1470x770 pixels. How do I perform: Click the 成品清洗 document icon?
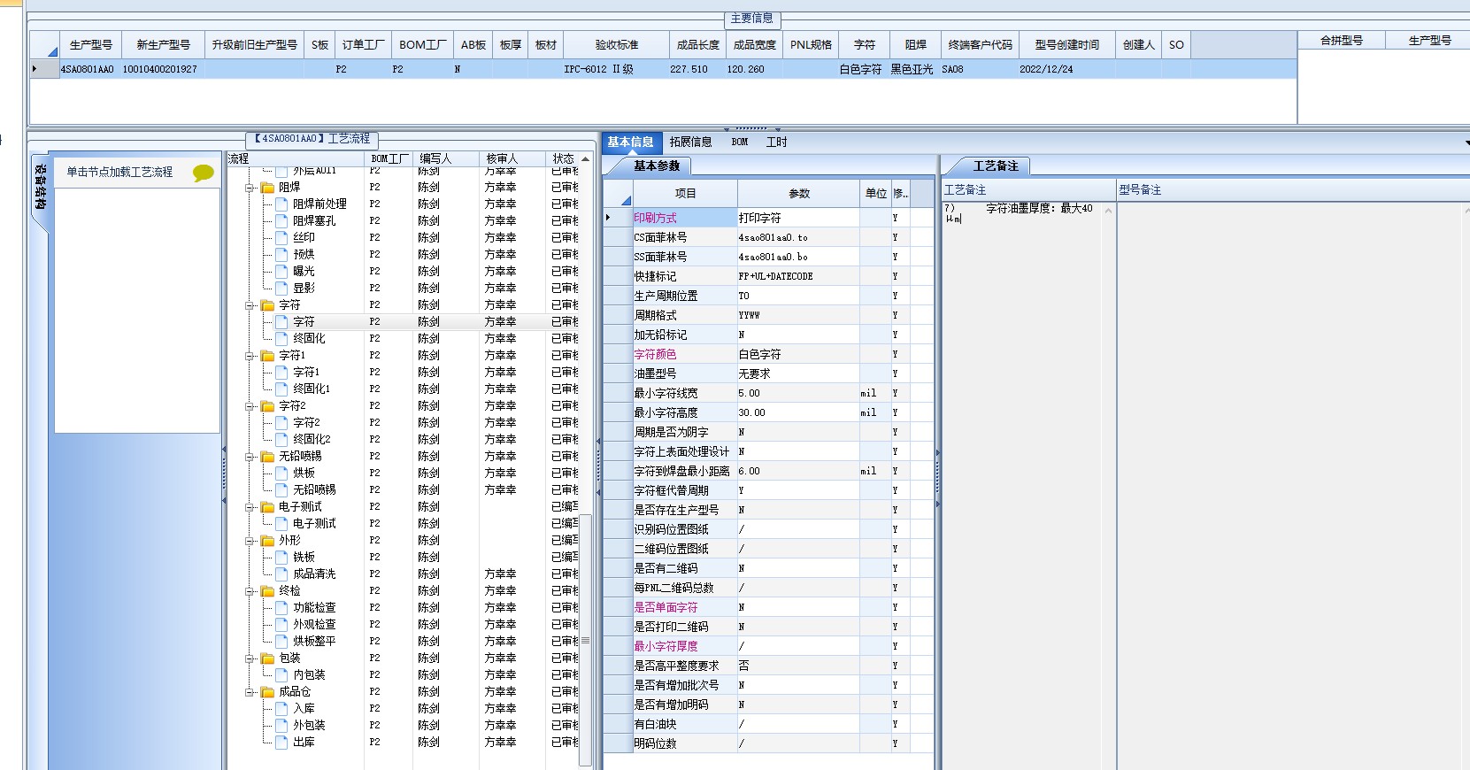pyautogui.click(x=281, y=574)
